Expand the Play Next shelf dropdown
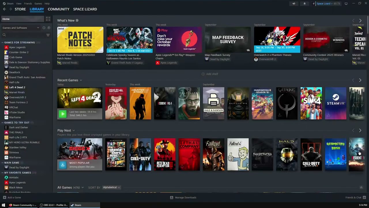The image size is (369, 208). point(74,131)
